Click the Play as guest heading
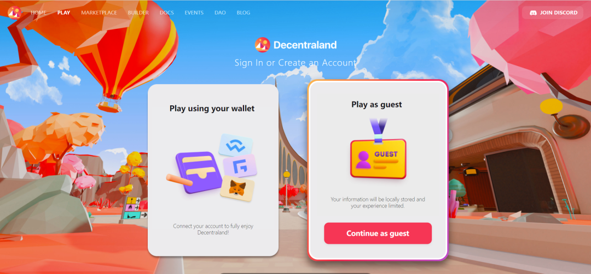This screenshot has width=591, height=274. [x=377, y=104]
